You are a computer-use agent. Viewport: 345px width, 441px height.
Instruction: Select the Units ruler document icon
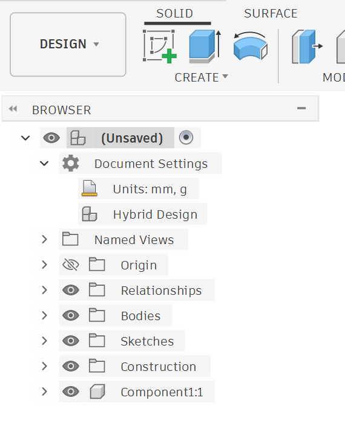coord(90,188)
